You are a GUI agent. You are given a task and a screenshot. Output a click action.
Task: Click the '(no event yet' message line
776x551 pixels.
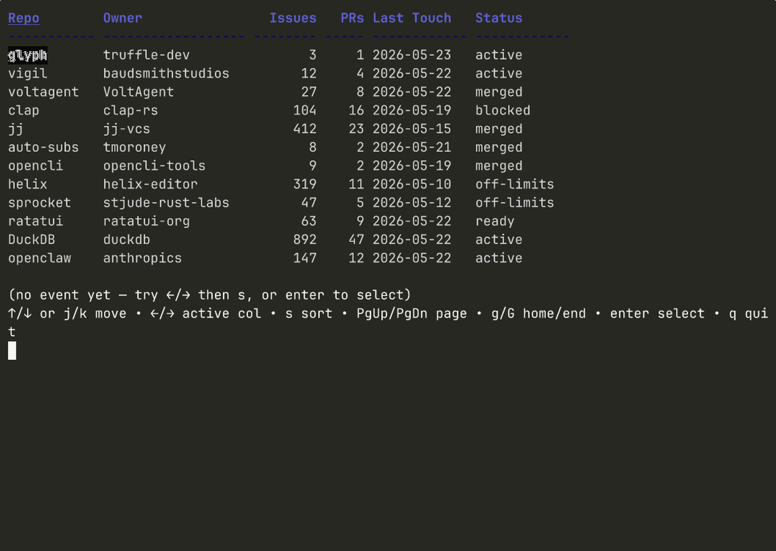click(x=209, y=295)
